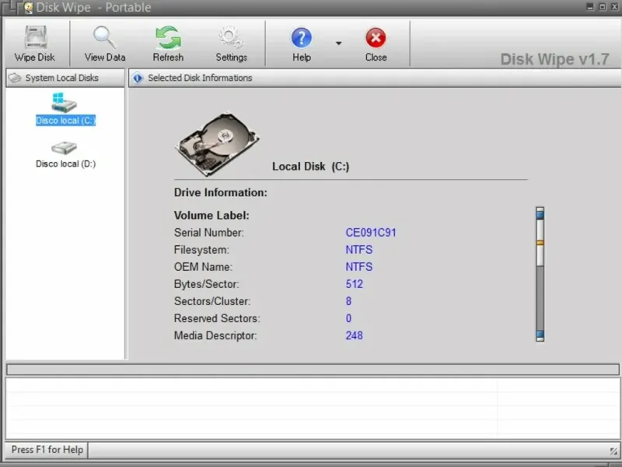Viewport: 622px width, 467px height.
Task: Click the Disk Wipe app icon in title bar
Action: tap(28, 8)
